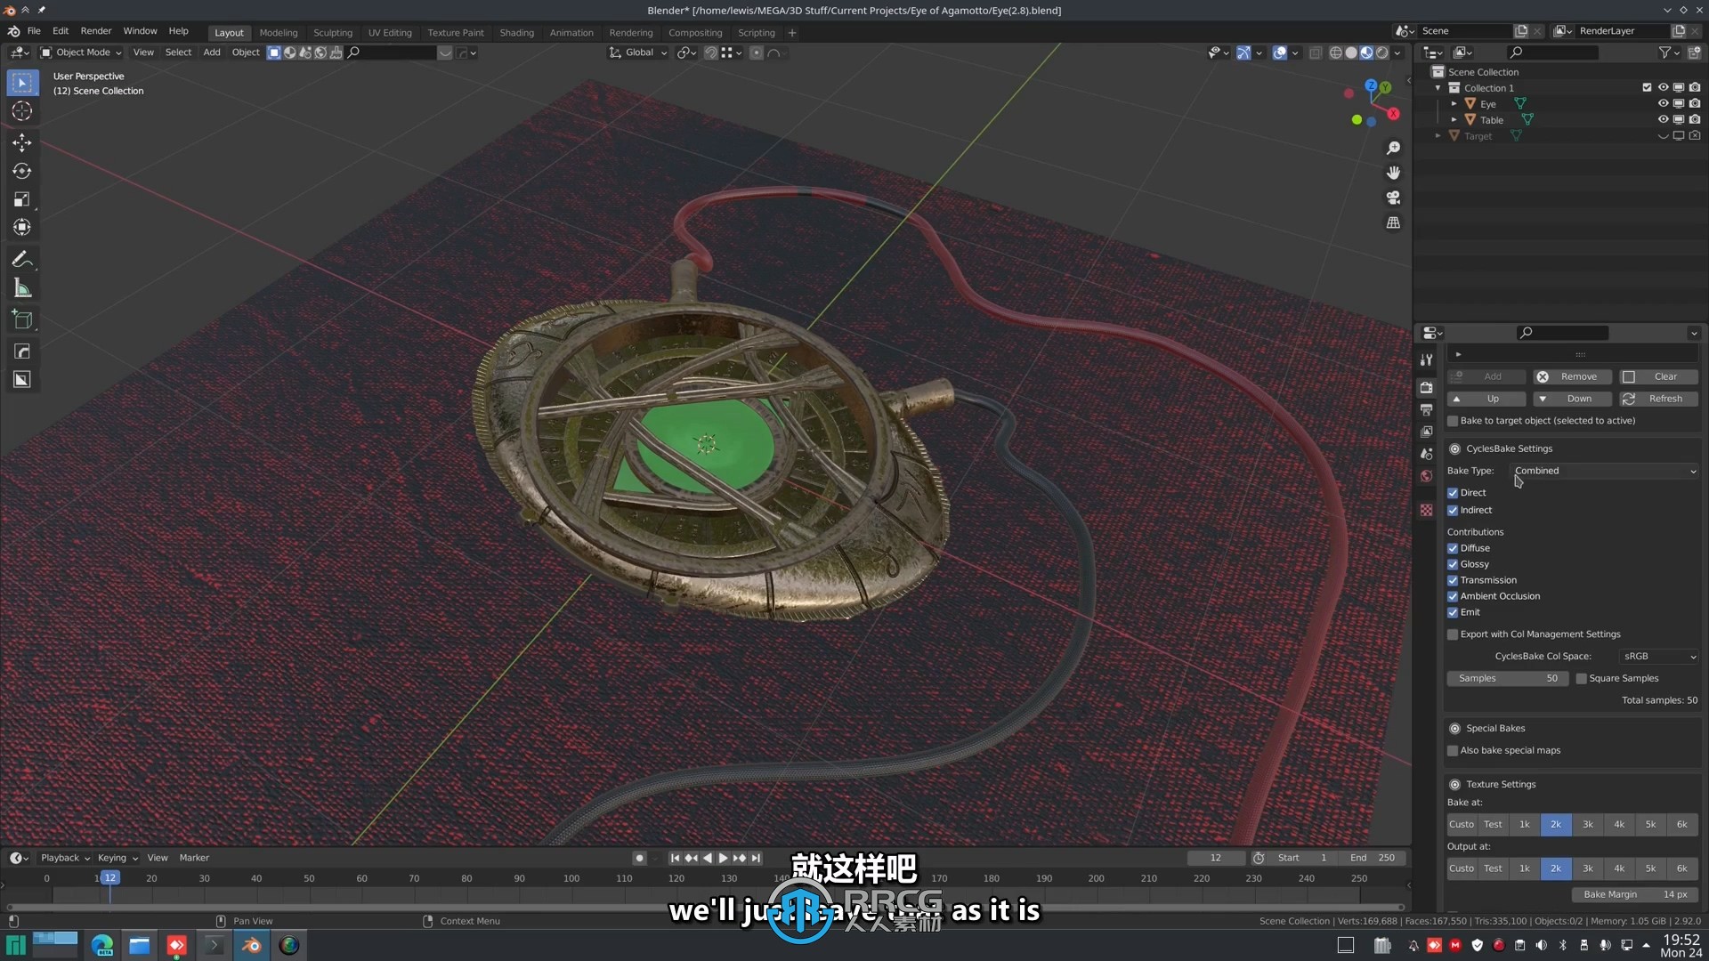Open CyclesBake Col Space sRGB dropdown
Image resolution: width=1709 pixels, height=961 pixels.
pyautogui.click(x=1658, y=657)
